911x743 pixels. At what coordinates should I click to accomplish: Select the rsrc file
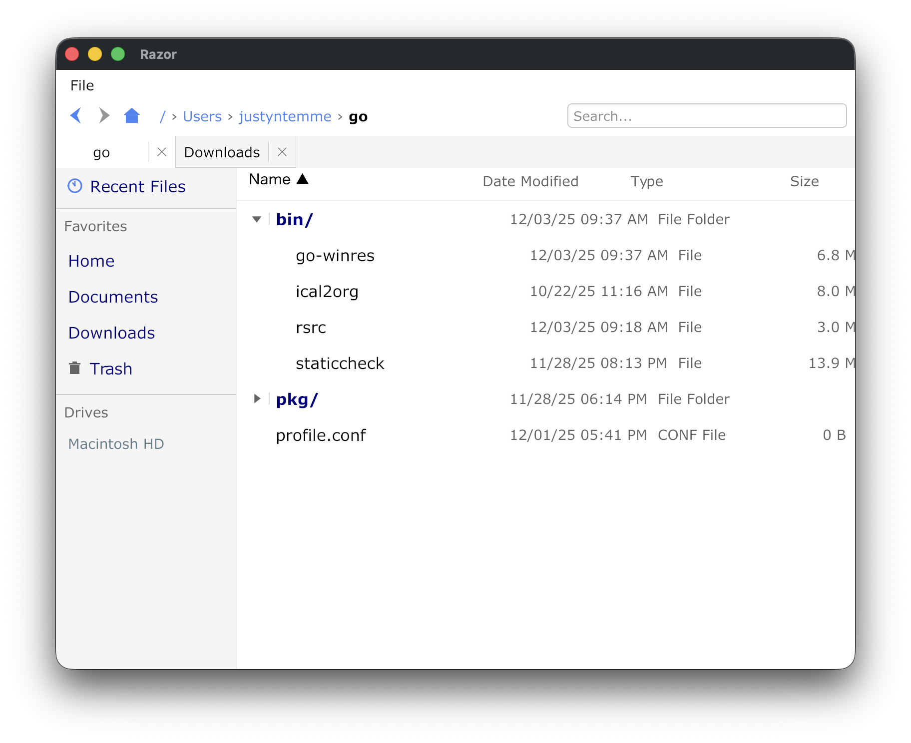point(546,327)
